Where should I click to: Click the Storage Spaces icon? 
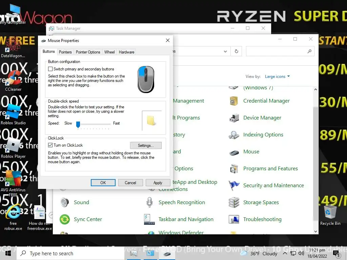(x=234, y=202)
